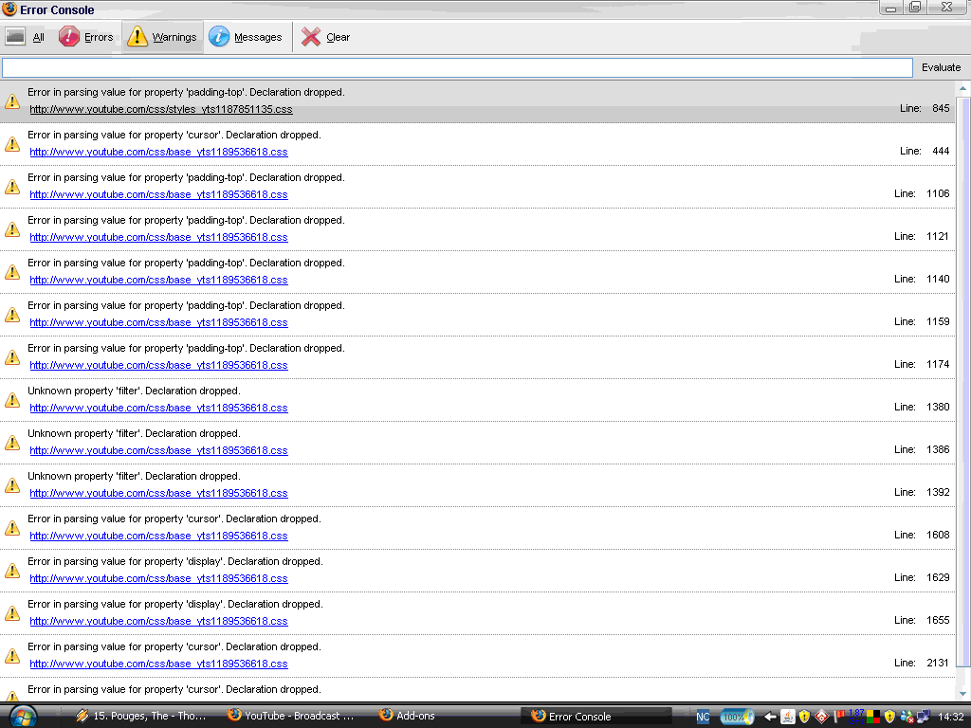Click the vertical scrollbar track
Image resolution: width=971 pixels, height=728 pixels.
coord(963,391)
